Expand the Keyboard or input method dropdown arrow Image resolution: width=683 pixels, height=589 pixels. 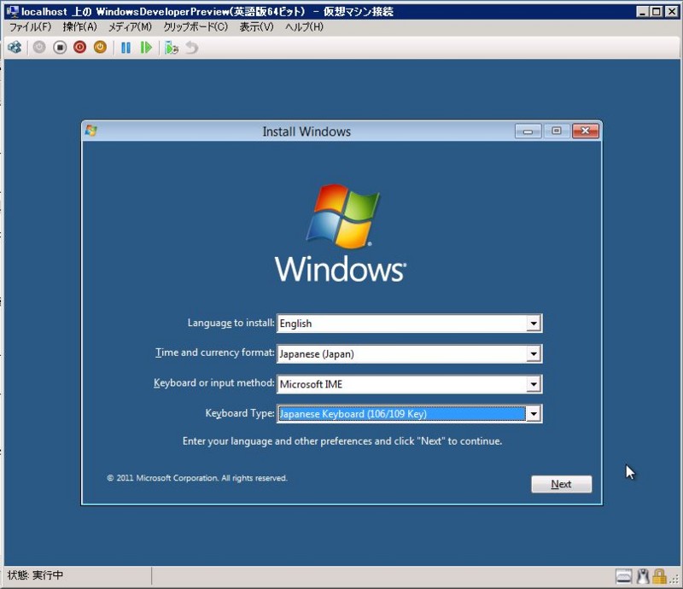[533, 384]
